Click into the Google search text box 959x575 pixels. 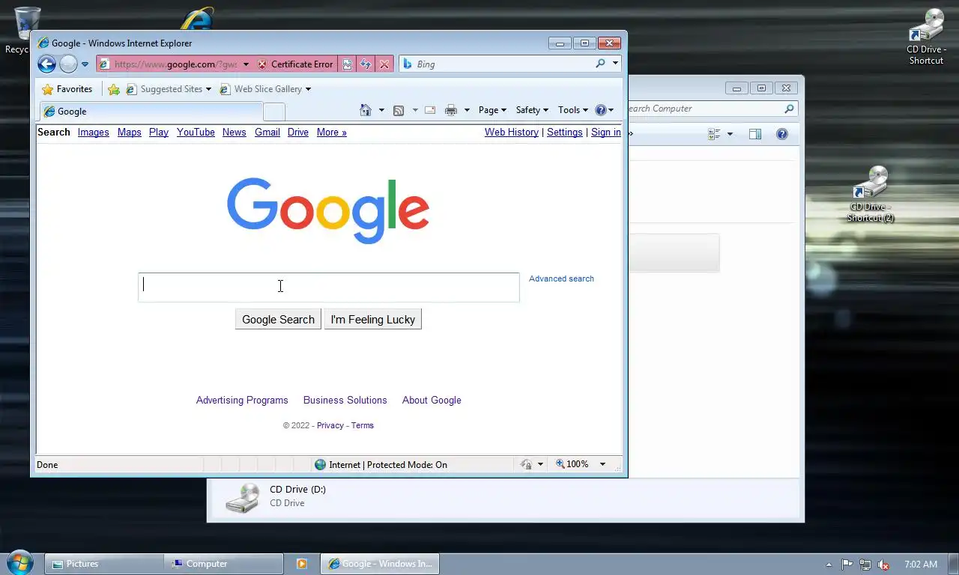pyautogui.click(x=329, y=287)
